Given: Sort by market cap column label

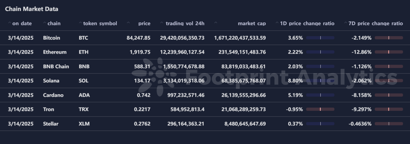Looking at the screenshot, I should [252, 23].
